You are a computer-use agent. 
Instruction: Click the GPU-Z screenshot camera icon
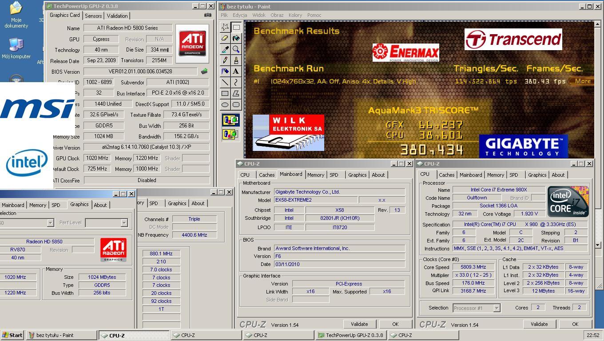coord(207,15)
